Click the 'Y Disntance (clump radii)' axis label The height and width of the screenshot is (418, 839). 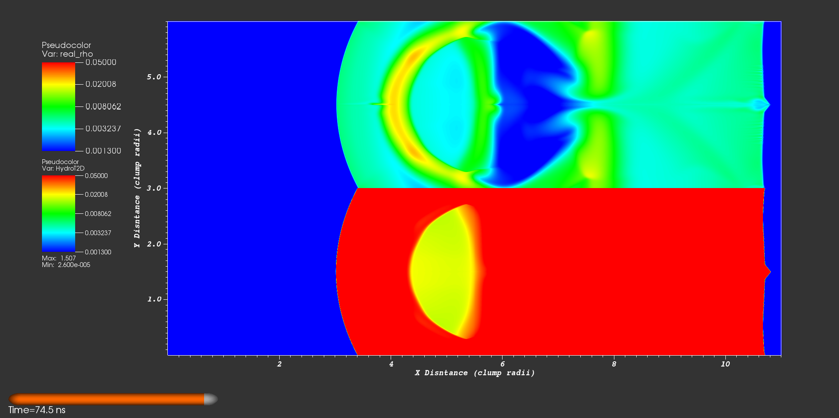(x=137, y=188)
